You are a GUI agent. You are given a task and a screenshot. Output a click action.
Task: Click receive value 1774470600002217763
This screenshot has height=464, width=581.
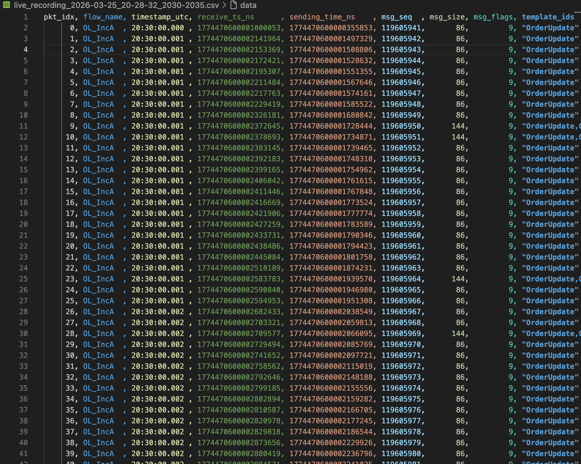click(239, 93)
